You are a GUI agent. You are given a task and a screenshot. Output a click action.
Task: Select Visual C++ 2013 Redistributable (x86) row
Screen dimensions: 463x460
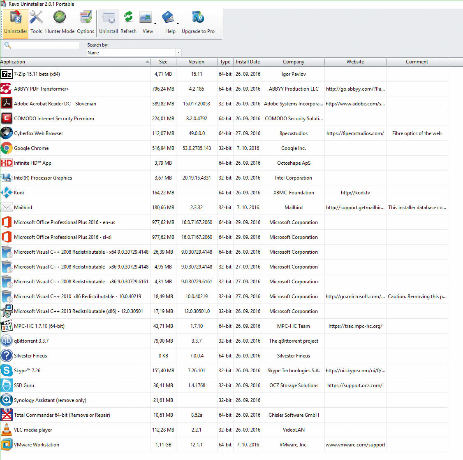point(224,311)
